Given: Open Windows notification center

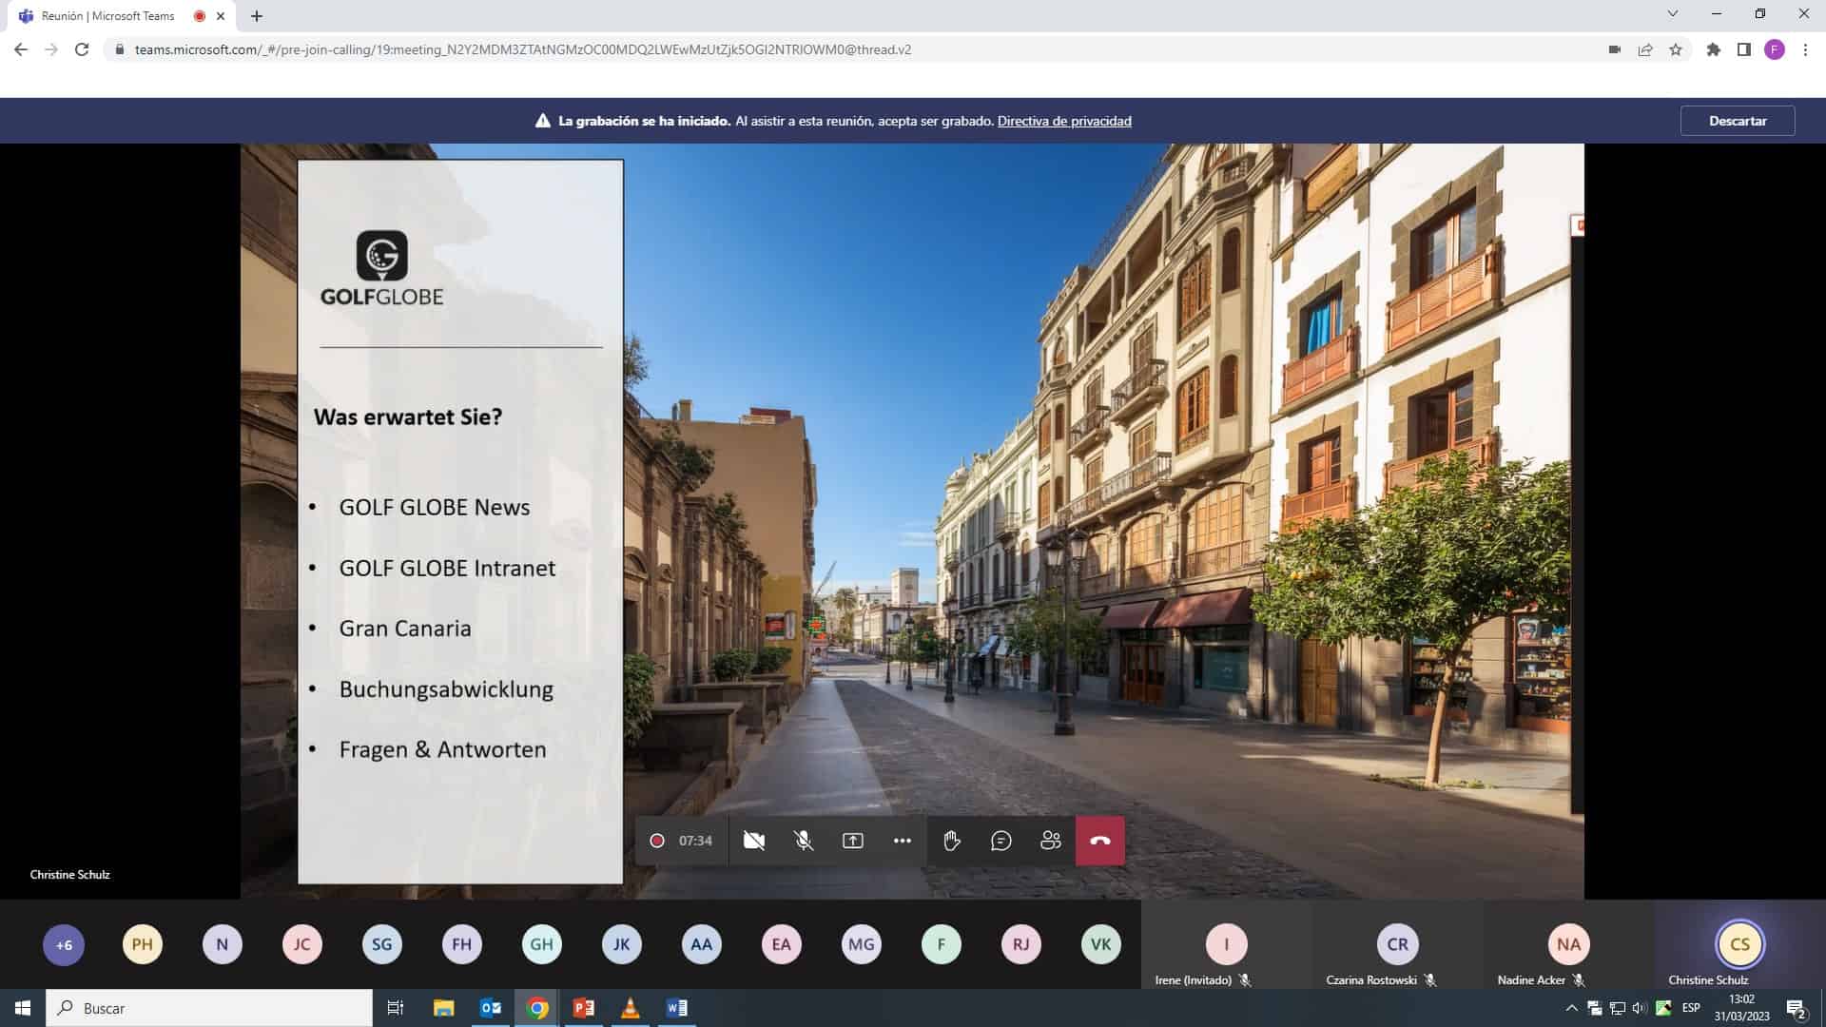Looking at the screenshot, I should (1797, 1008).
